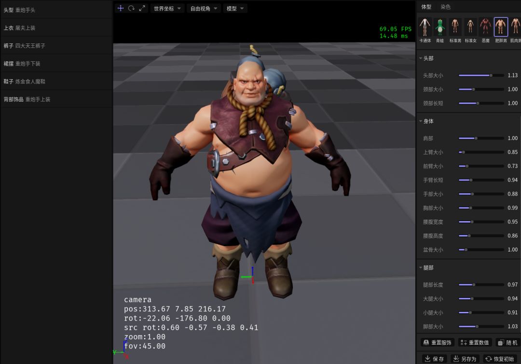Click the 重置服饰 button
The width and height of the screenshot is (521, 364).
coord(438,343)
